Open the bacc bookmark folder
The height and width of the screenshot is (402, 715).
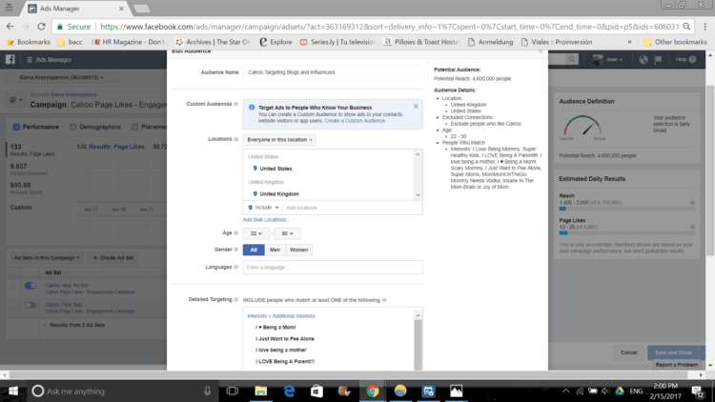pyautogui.click(x=71, y=42)
